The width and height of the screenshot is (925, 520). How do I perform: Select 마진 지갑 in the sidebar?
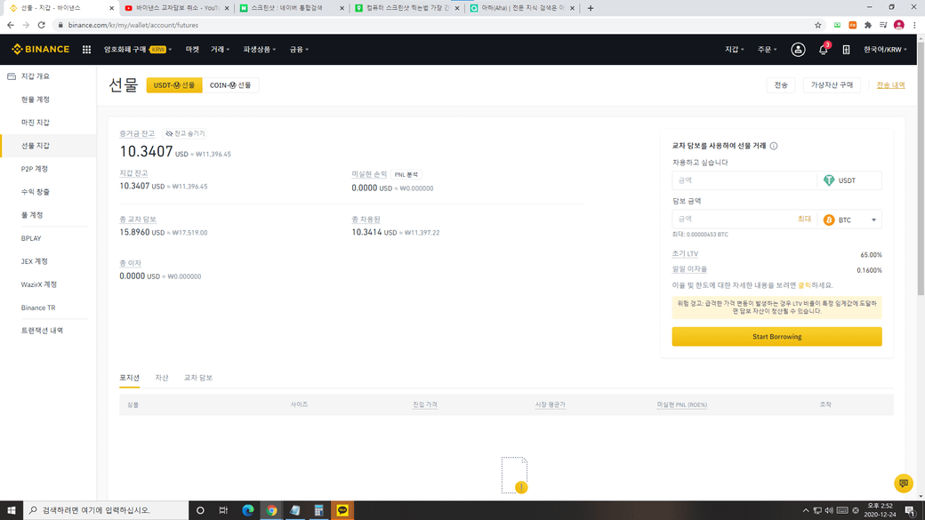tap(36, 123)
